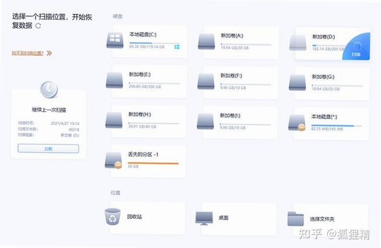Click the 299.89 GB/300 GB size text
This screenshot has height=248, width=381.
pyautogui.click(x=145, y=86)
